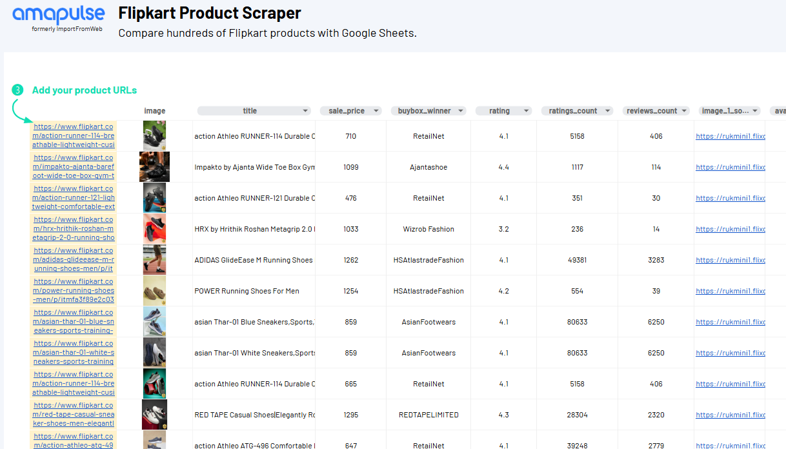Open the impakto-ajanta-barefoot Flipkart URL
This screenshot has width=786, height=449.
coord(74,166)
